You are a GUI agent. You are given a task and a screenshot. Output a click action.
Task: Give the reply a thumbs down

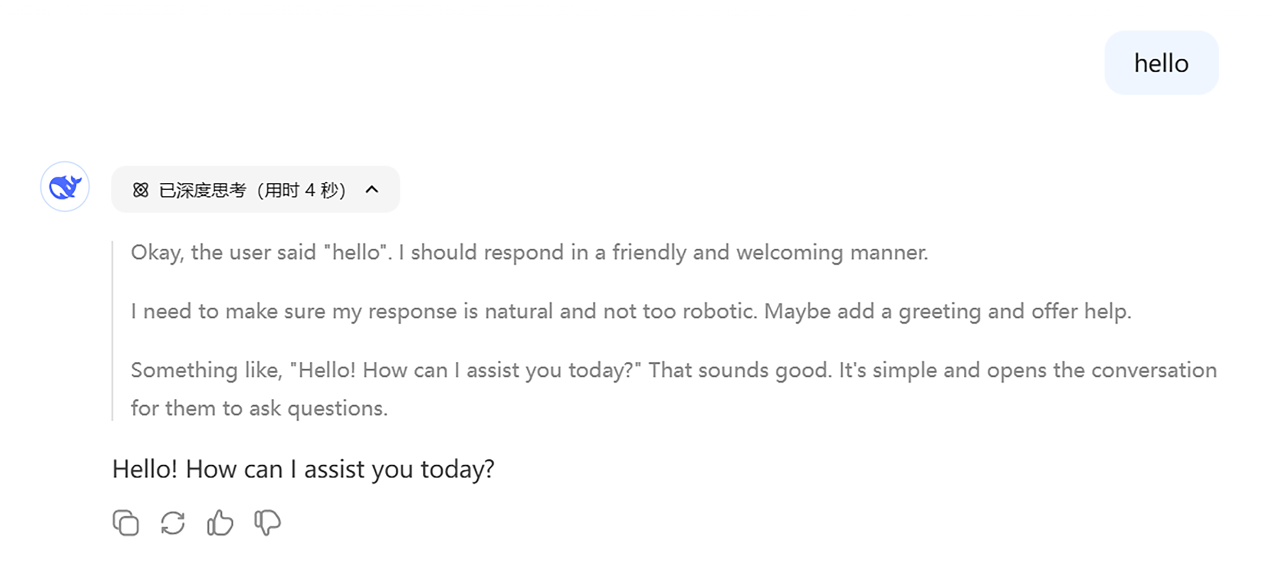267,523
